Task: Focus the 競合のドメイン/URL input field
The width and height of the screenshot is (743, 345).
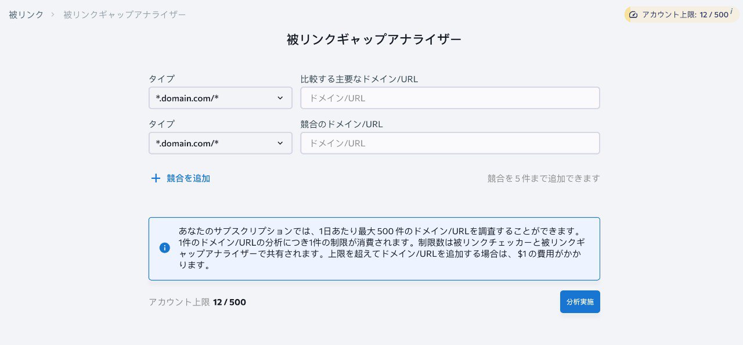Action: point(450,143)
